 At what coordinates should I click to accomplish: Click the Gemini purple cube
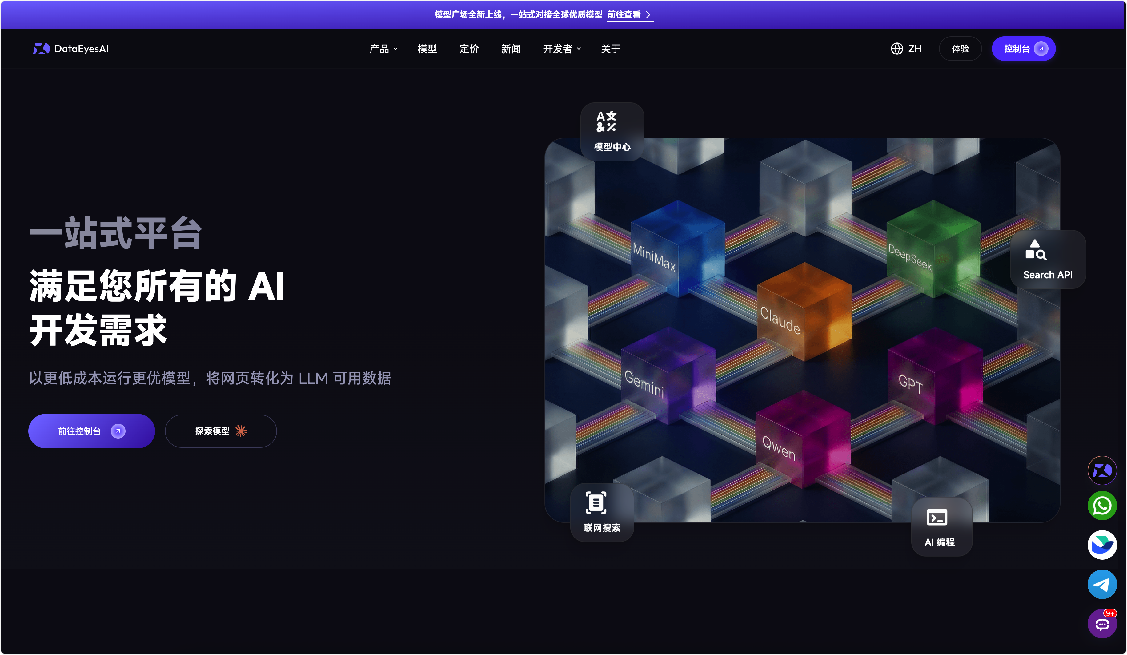click(x=668, y=375)
